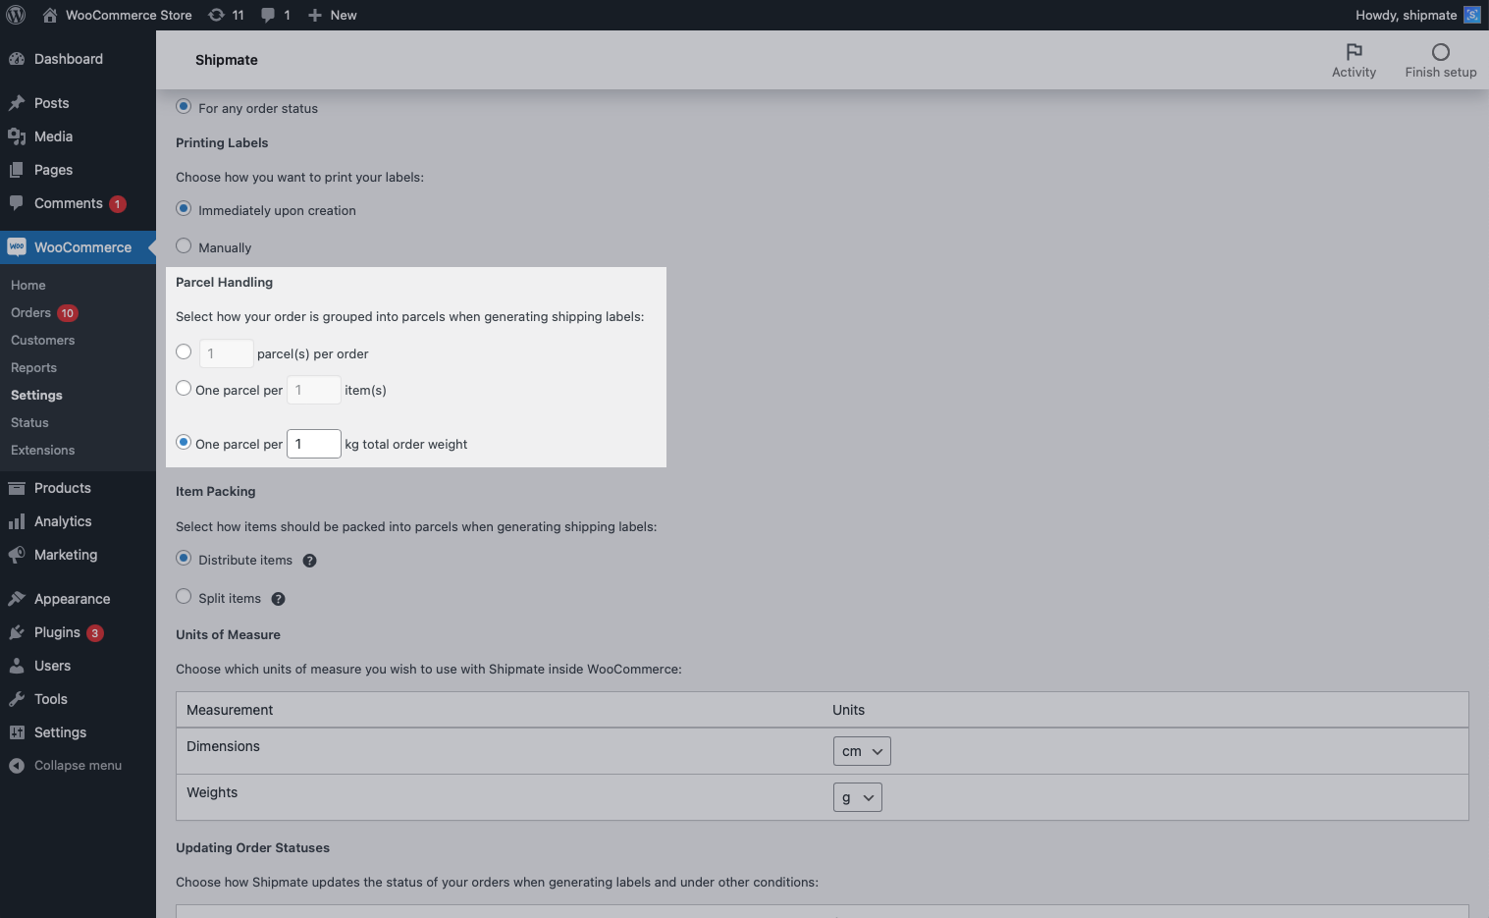Click the Users person icon

(x=17, y=666)
